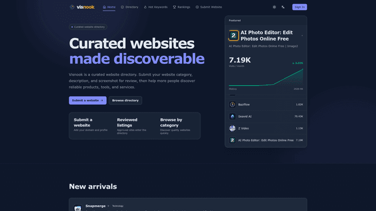Select the Seavid AI row
This screenshot has height=211, width=376.
266,117
